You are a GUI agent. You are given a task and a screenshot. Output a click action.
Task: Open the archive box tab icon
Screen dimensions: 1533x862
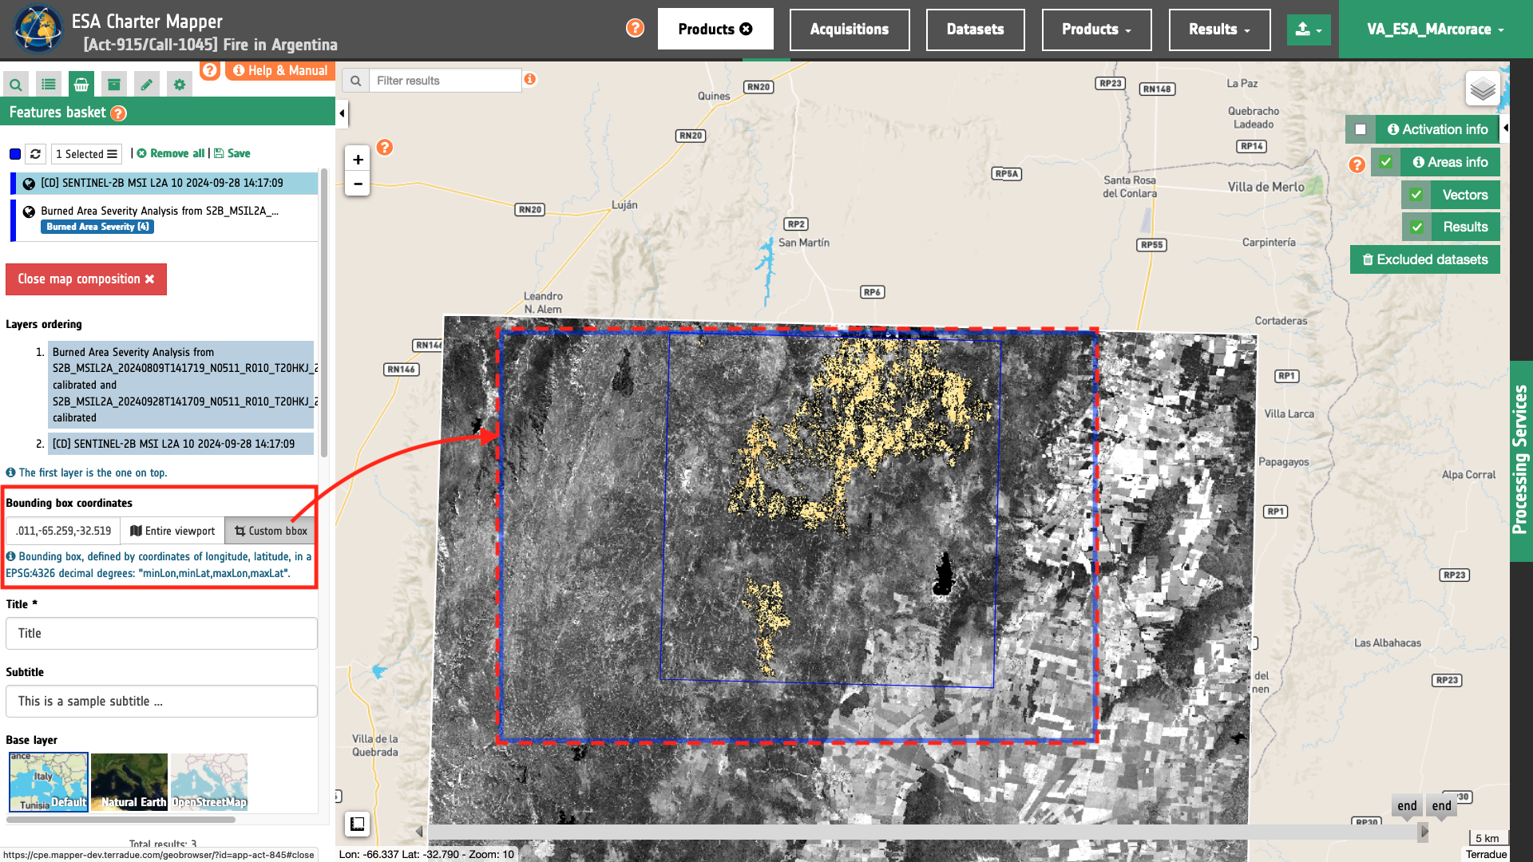(114, 84)
